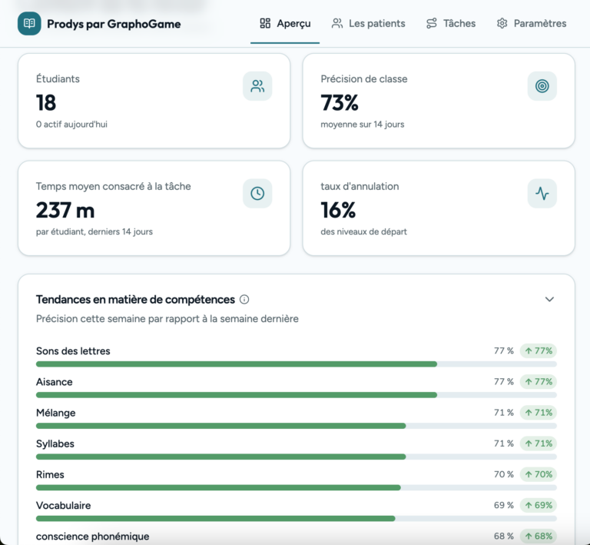Click the green ↑77% badge for Aisance
The image size is (590, 545).
pyautogui.click(x=538, y=381)
